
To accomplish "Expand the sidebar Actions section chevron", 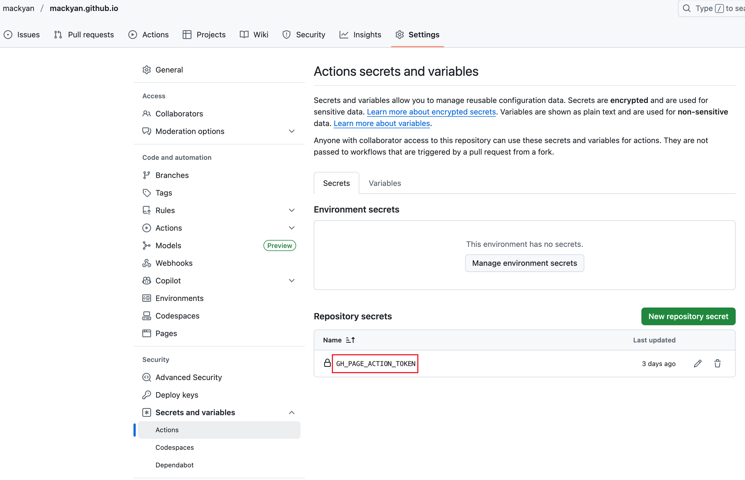I will point(291,228).
